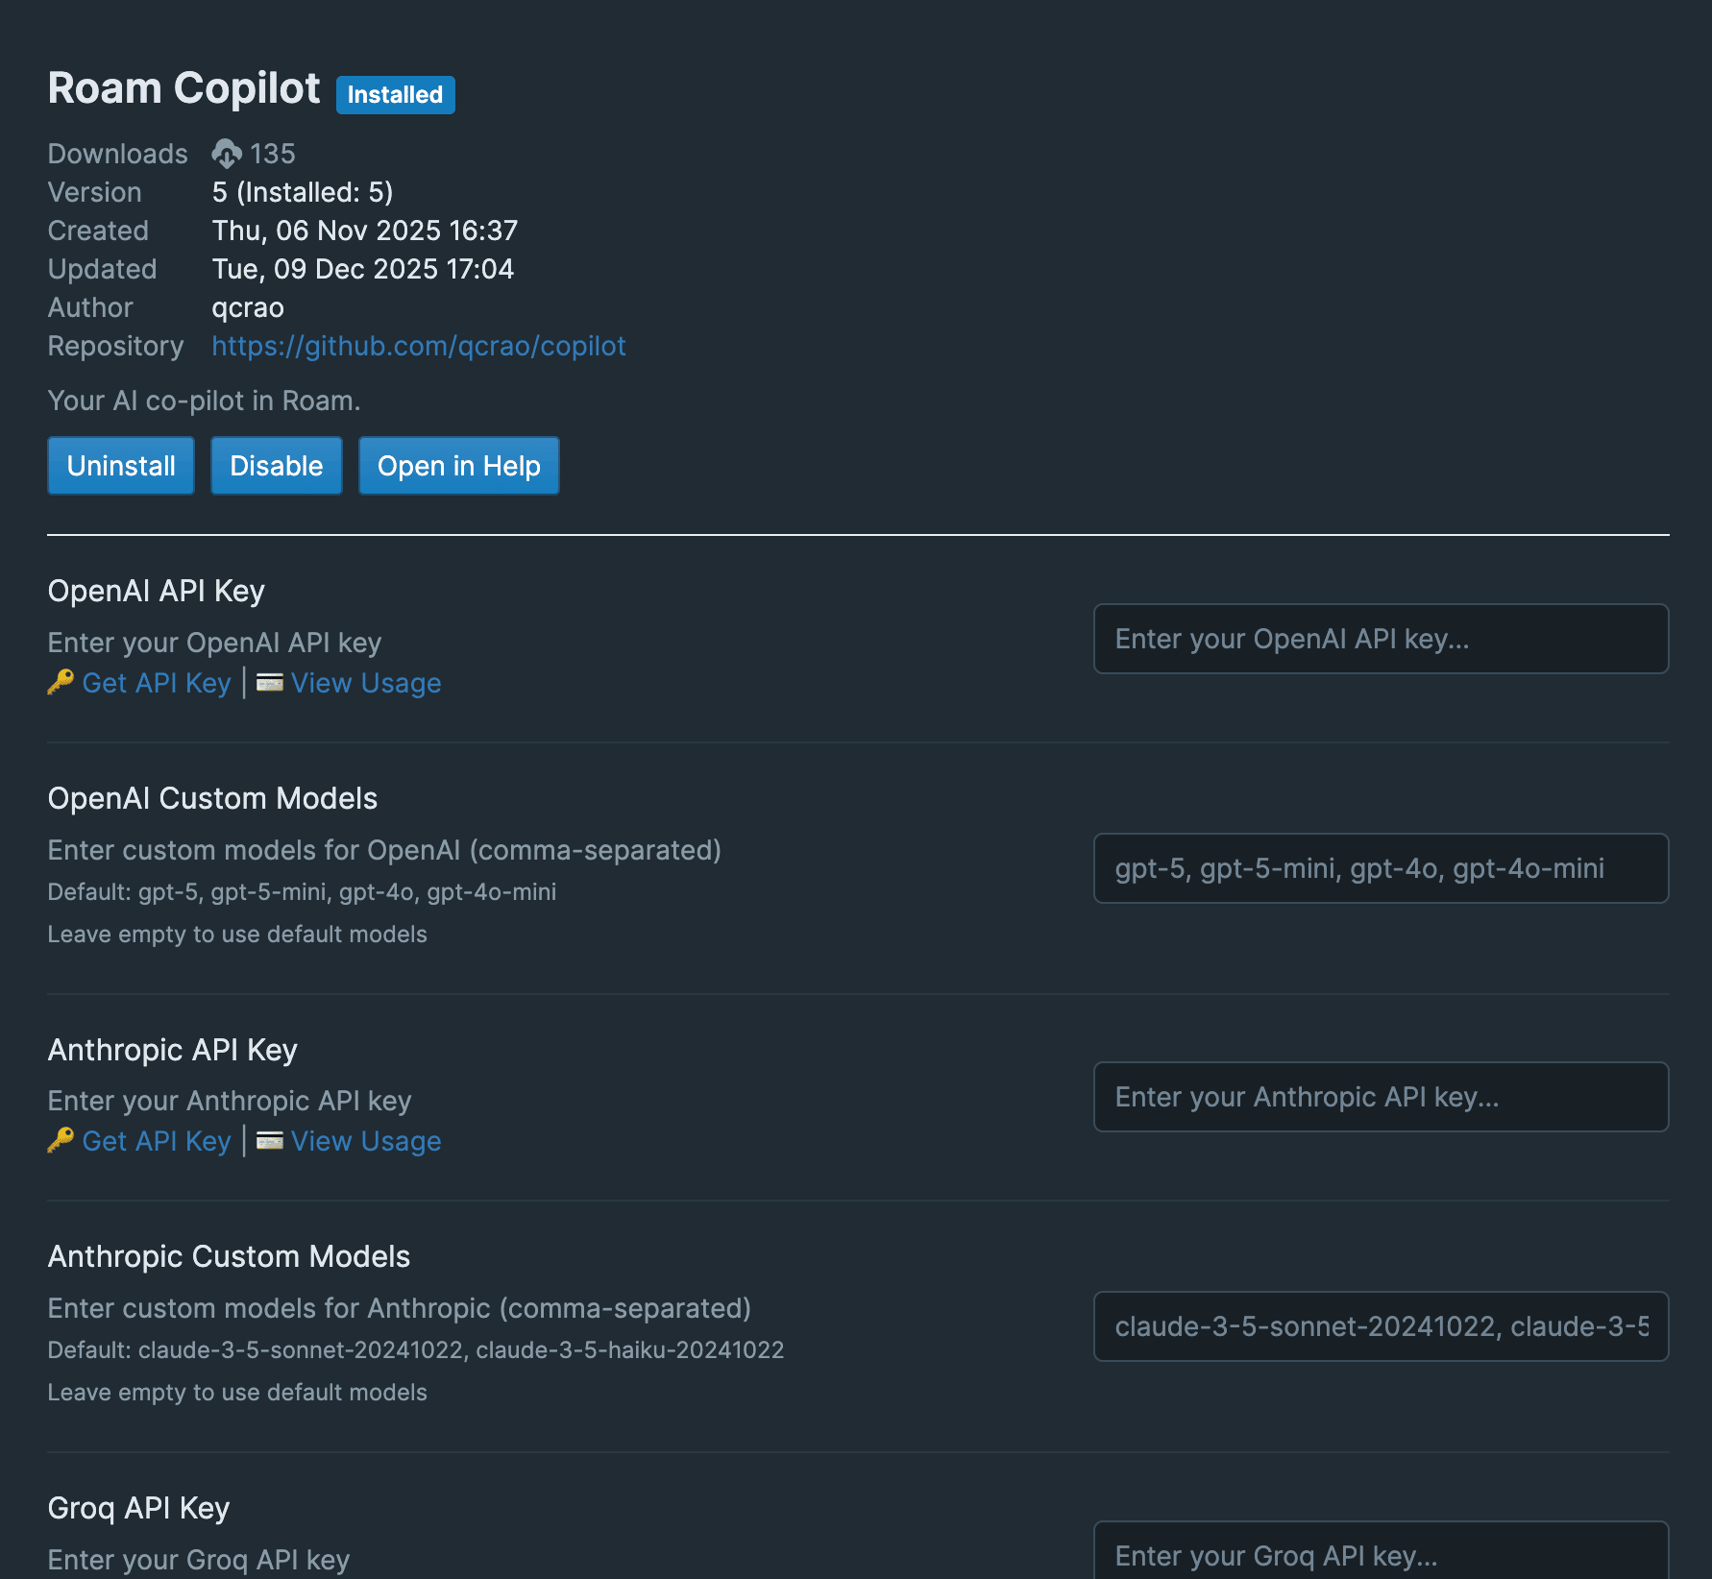Uninstall the Roam Copilot extension
This screenshot has height=1579, width=1712.
click(x=121, y=466)
